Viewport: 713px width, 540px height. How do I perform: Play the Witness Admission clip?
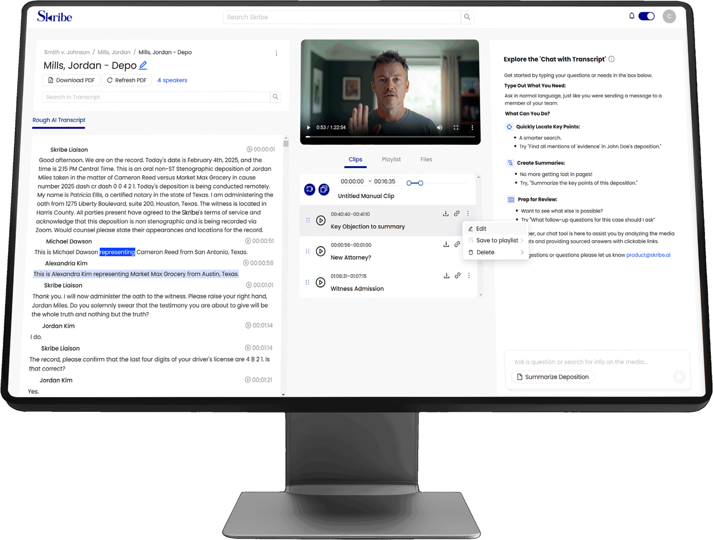321,282
